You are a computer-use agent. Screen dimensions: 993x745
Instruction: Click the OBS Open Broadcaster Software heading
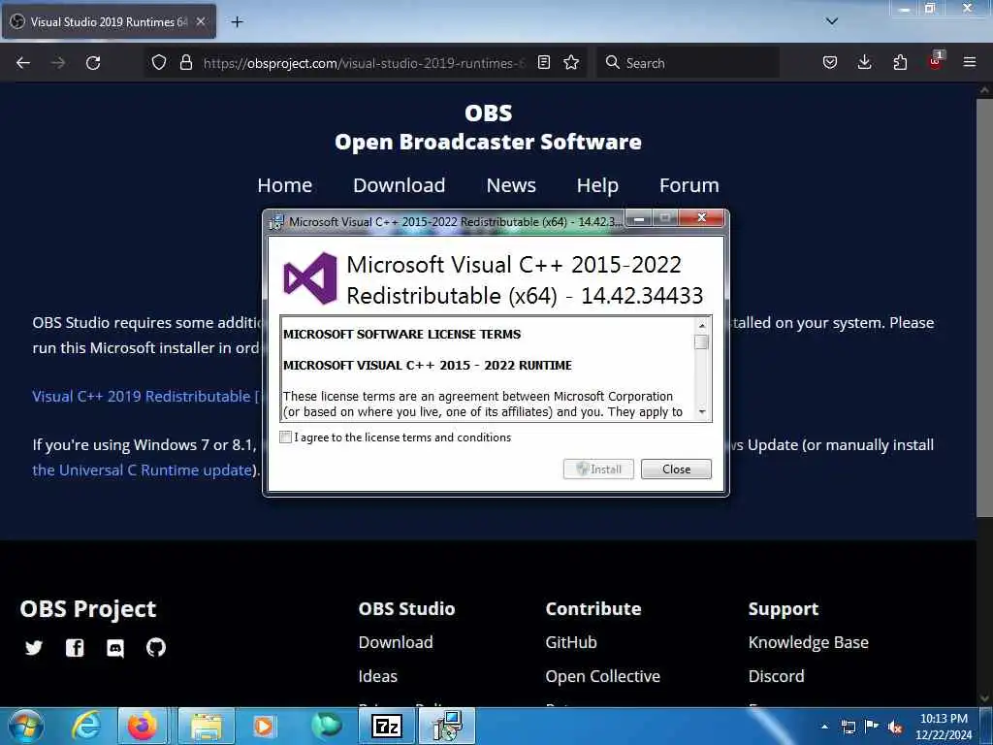tap(489, 127)
